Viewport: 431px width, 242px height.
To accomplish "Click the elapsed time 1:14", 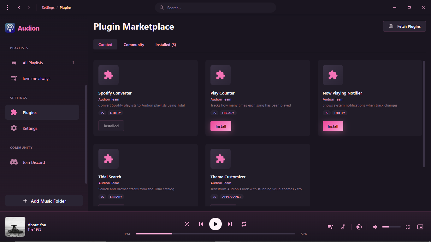I will click(127, 234).
